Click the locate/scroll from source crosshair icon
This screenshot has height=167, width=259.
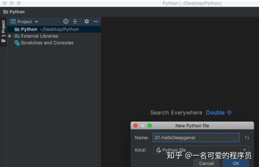[66, 22]
